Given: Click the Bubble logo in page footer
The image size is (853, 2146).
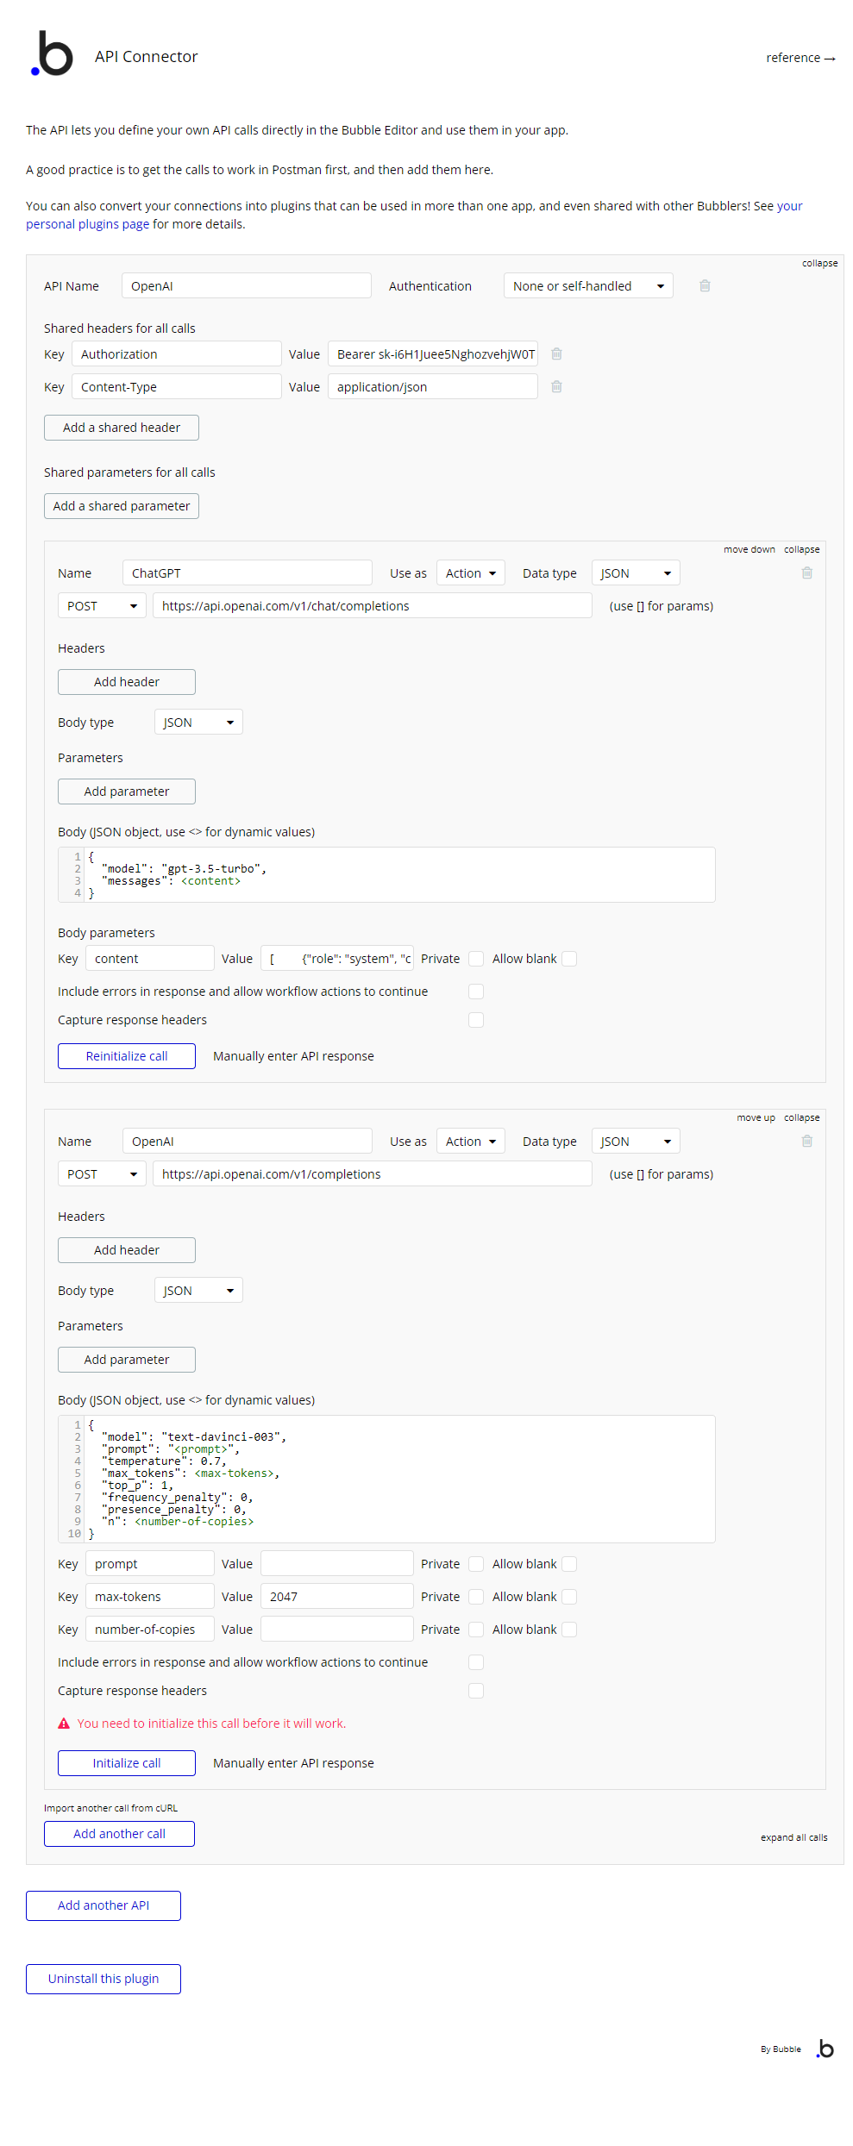Looking at the screenshot, I should pyautogui.click(x=825, y=2049).
